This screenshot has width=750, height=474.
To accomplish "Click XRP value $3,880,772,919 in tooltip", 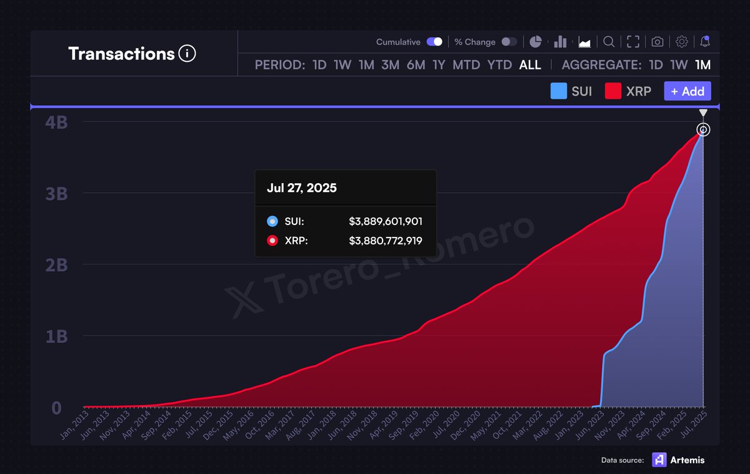I will [x=386, y=240].
